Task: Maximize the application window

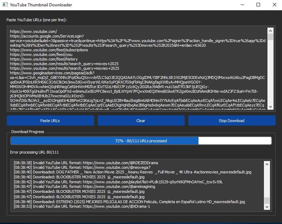Action: click(258, 5)
